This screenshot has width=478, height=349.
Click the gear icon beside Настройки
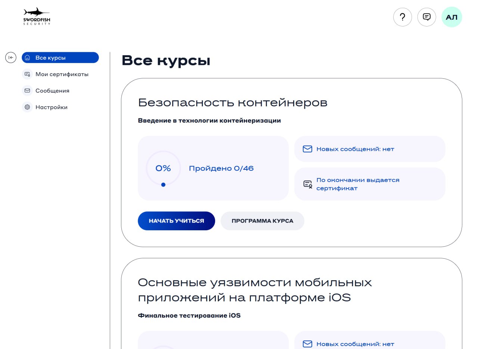(27, 107)
